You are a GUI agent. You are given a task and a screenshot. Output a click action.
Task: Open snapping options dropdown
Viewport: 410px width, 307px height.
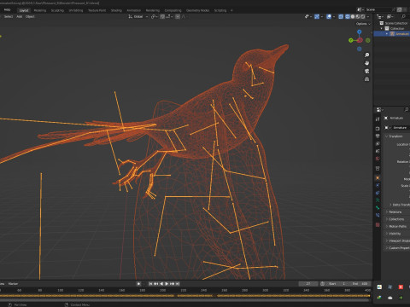pos(168,17)
